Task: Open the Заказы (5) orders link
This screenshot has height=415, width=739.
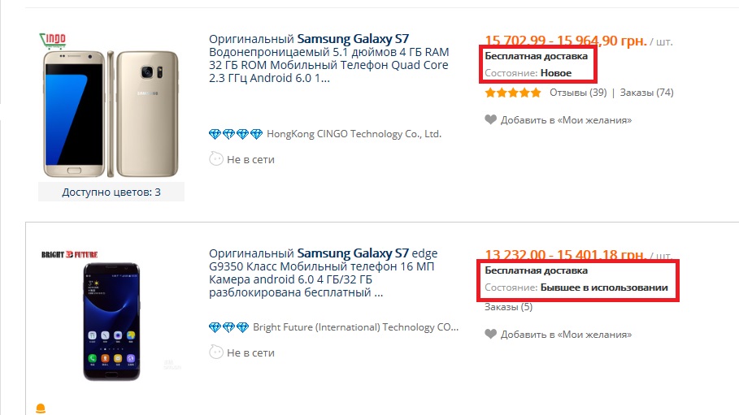Action: [509, 307]
